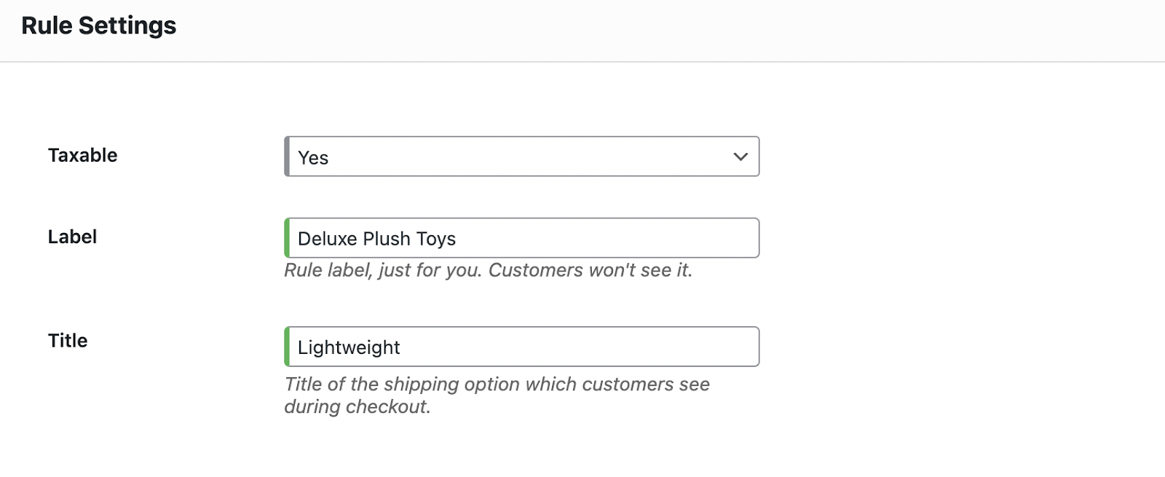Image resolution: width=1165 pixels, height=477 pixels.
Task: Click the helper text "Rule label, just for you"
Action: (x=487, y=271)
